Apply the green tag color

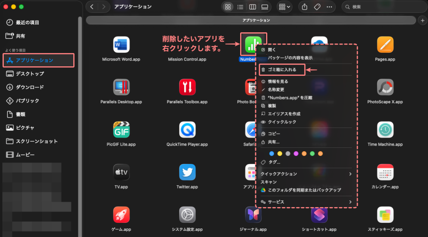click(x=312, y=154)
